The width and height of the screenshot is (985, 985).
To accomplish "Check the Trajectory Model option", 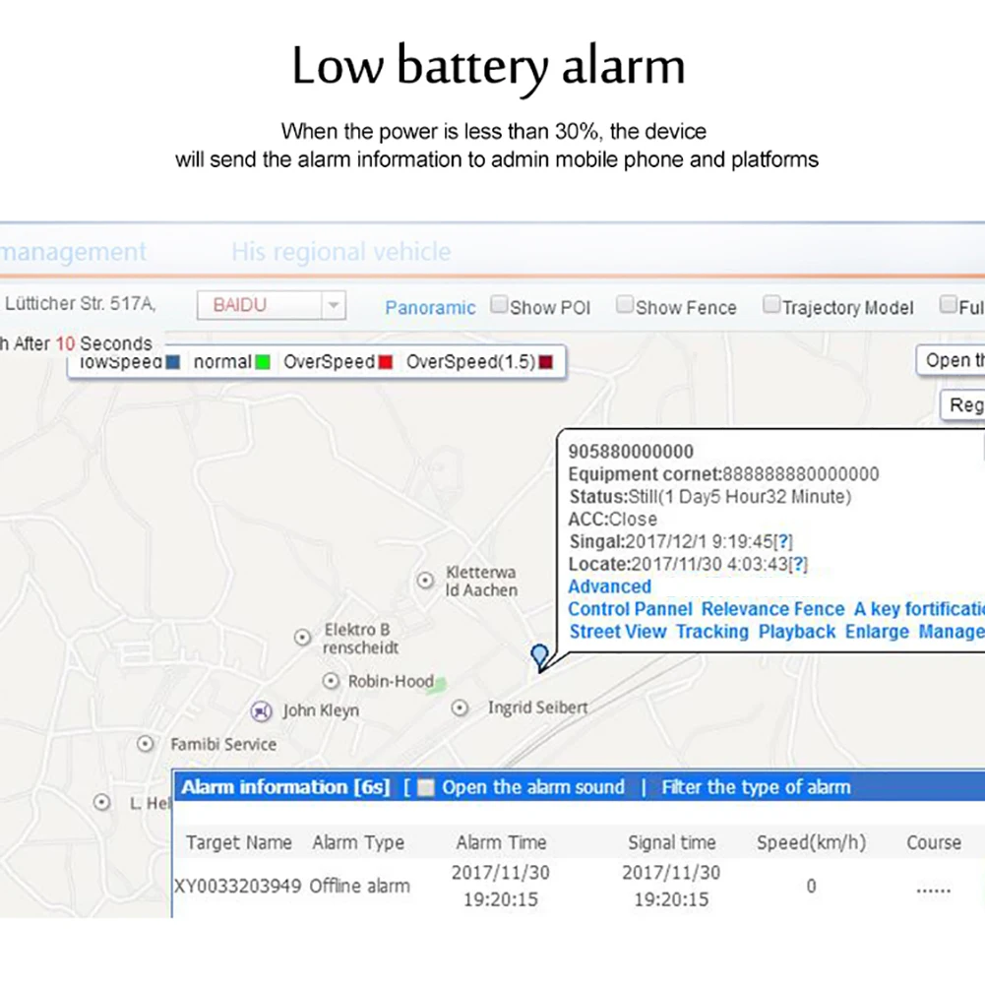I will [x=770, y=305].
